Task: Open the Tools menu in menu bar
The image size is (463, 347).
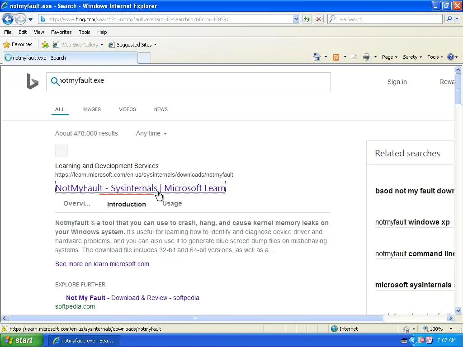Action: [85, 32]
